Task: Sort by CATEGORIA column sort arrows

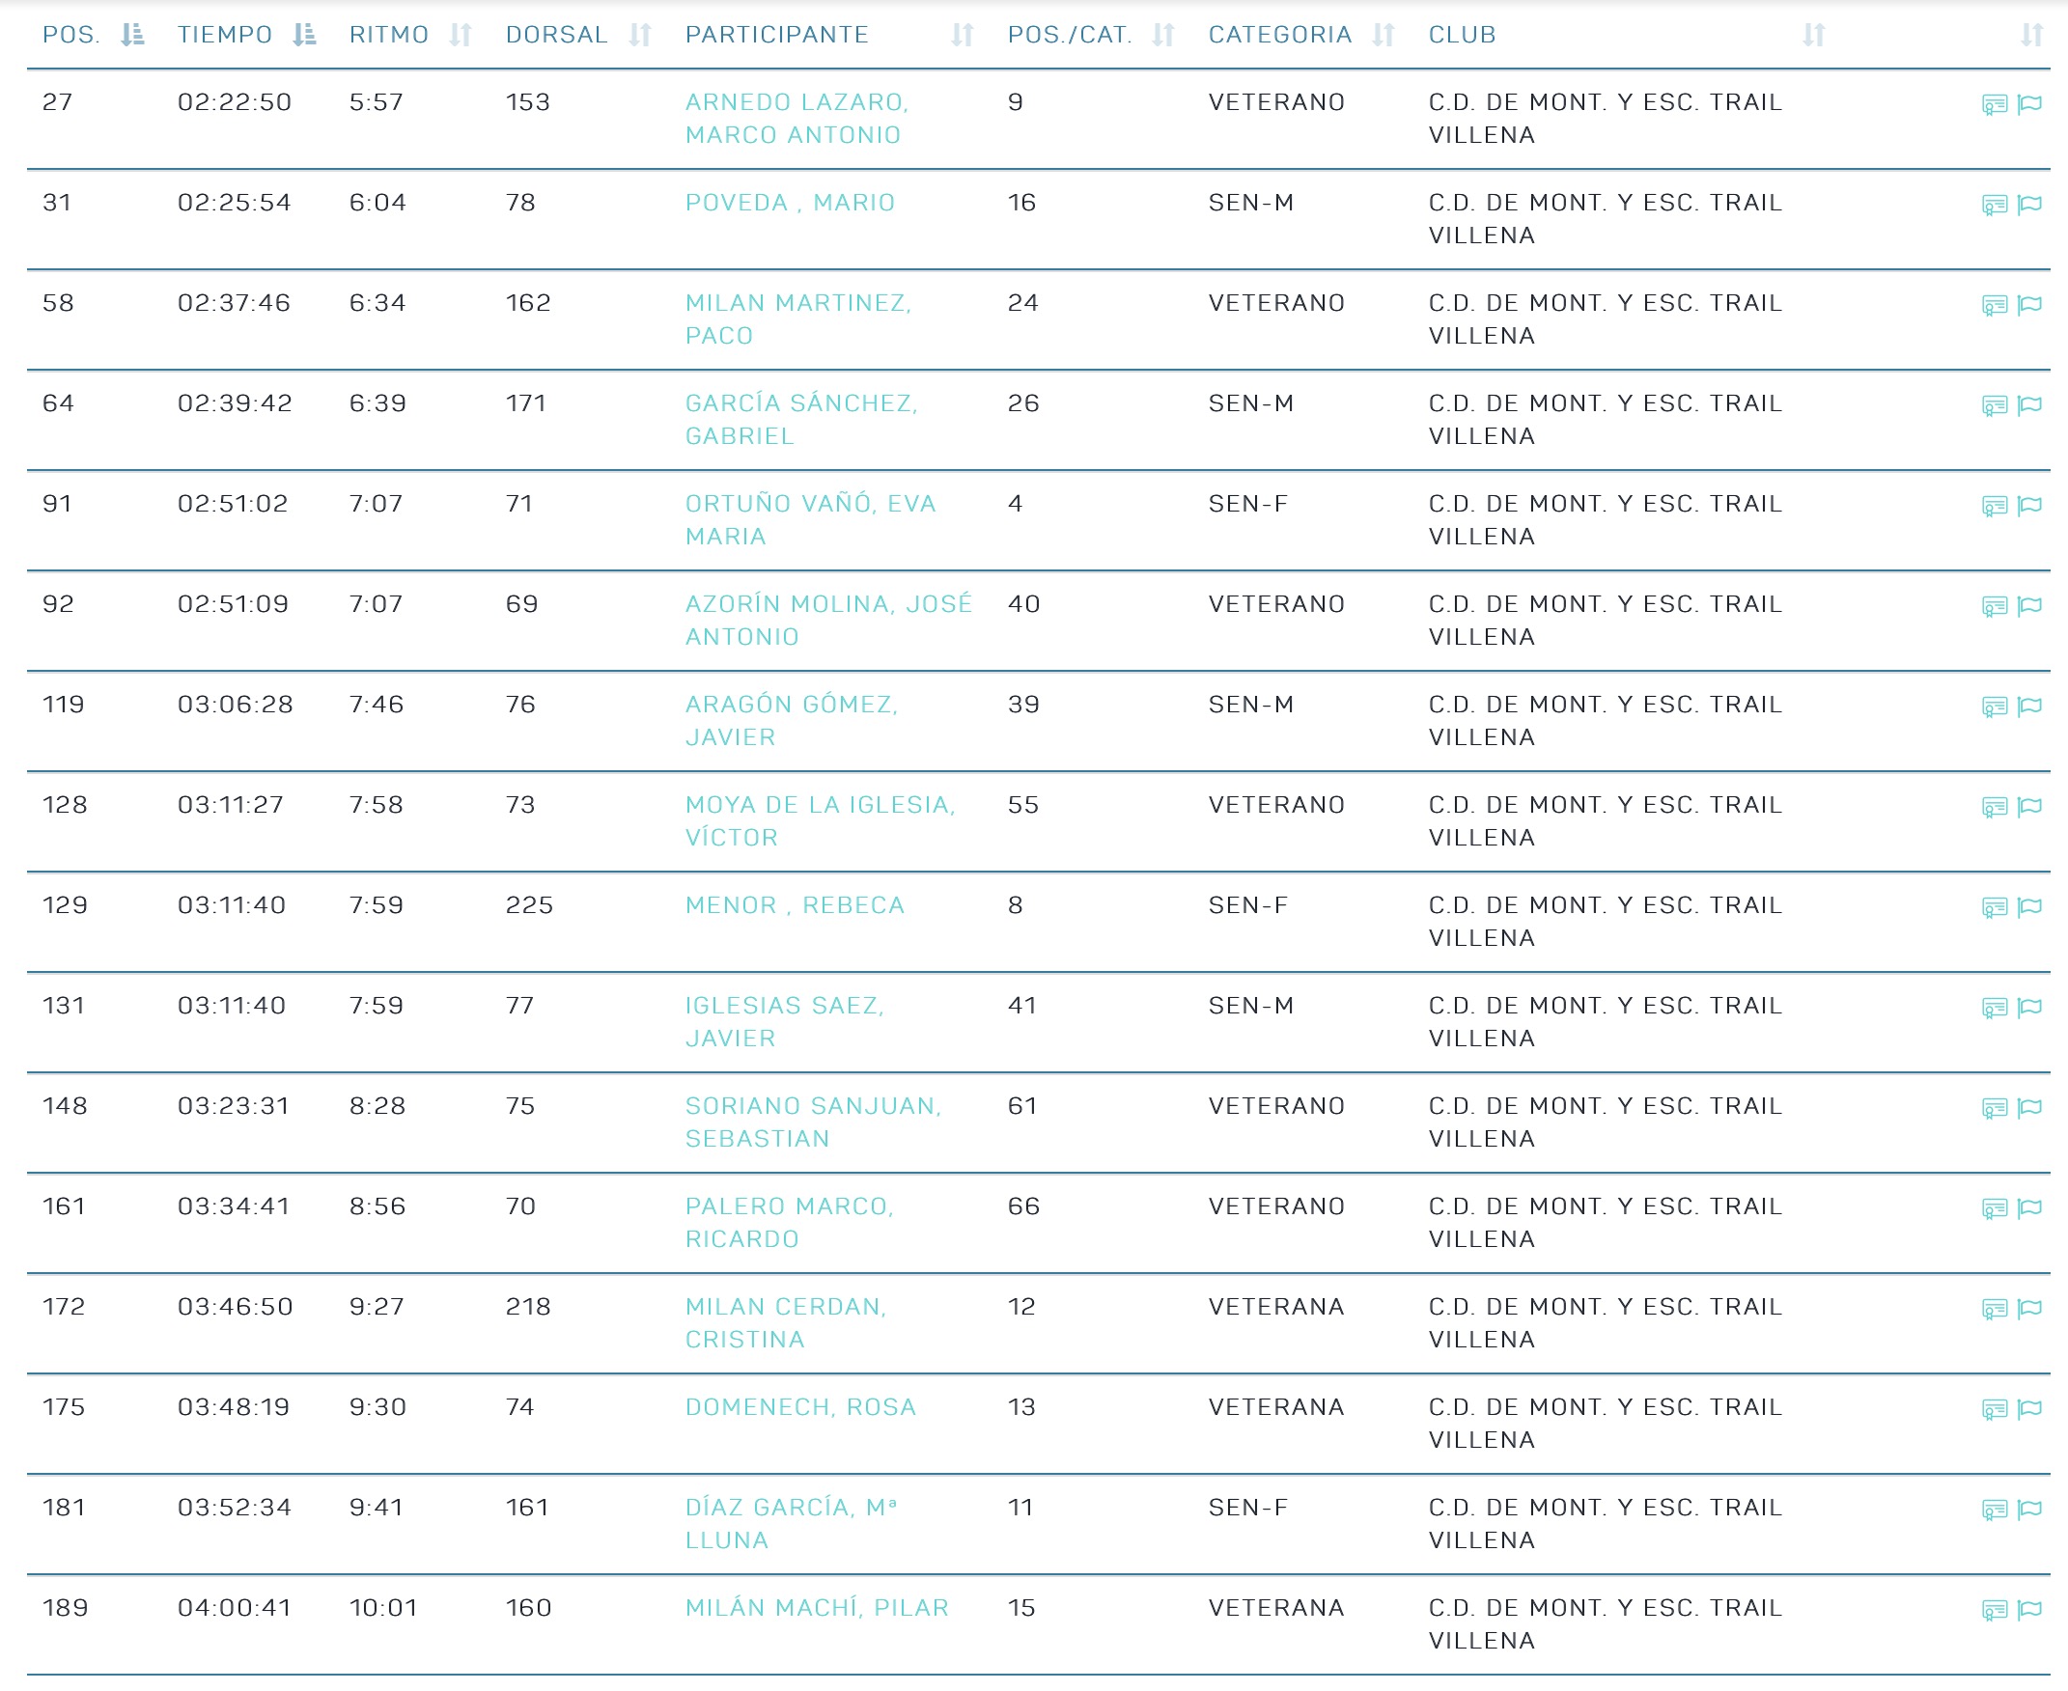Action: point(1383,35)
